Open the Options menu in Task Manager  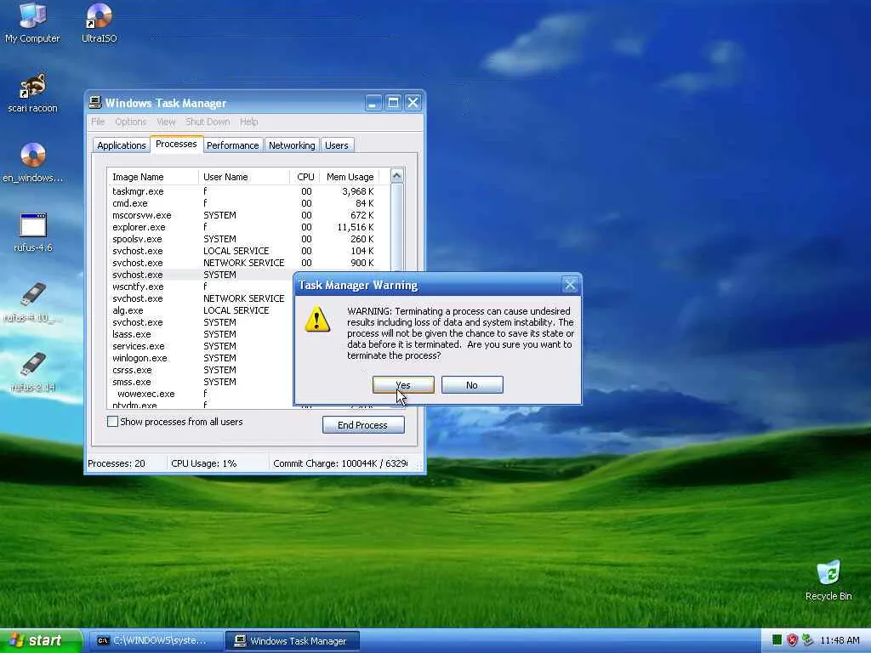(130, 122)
